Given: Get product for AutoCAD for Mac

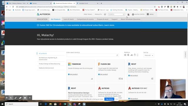Looking at the screenshot, I should (x=133, y=99).
